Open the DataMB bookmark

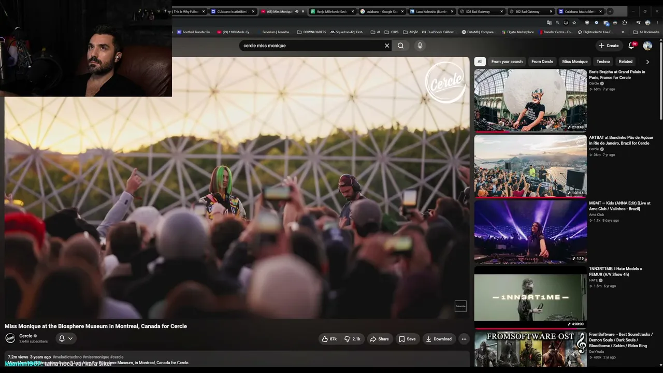click(x=479, y=32)
